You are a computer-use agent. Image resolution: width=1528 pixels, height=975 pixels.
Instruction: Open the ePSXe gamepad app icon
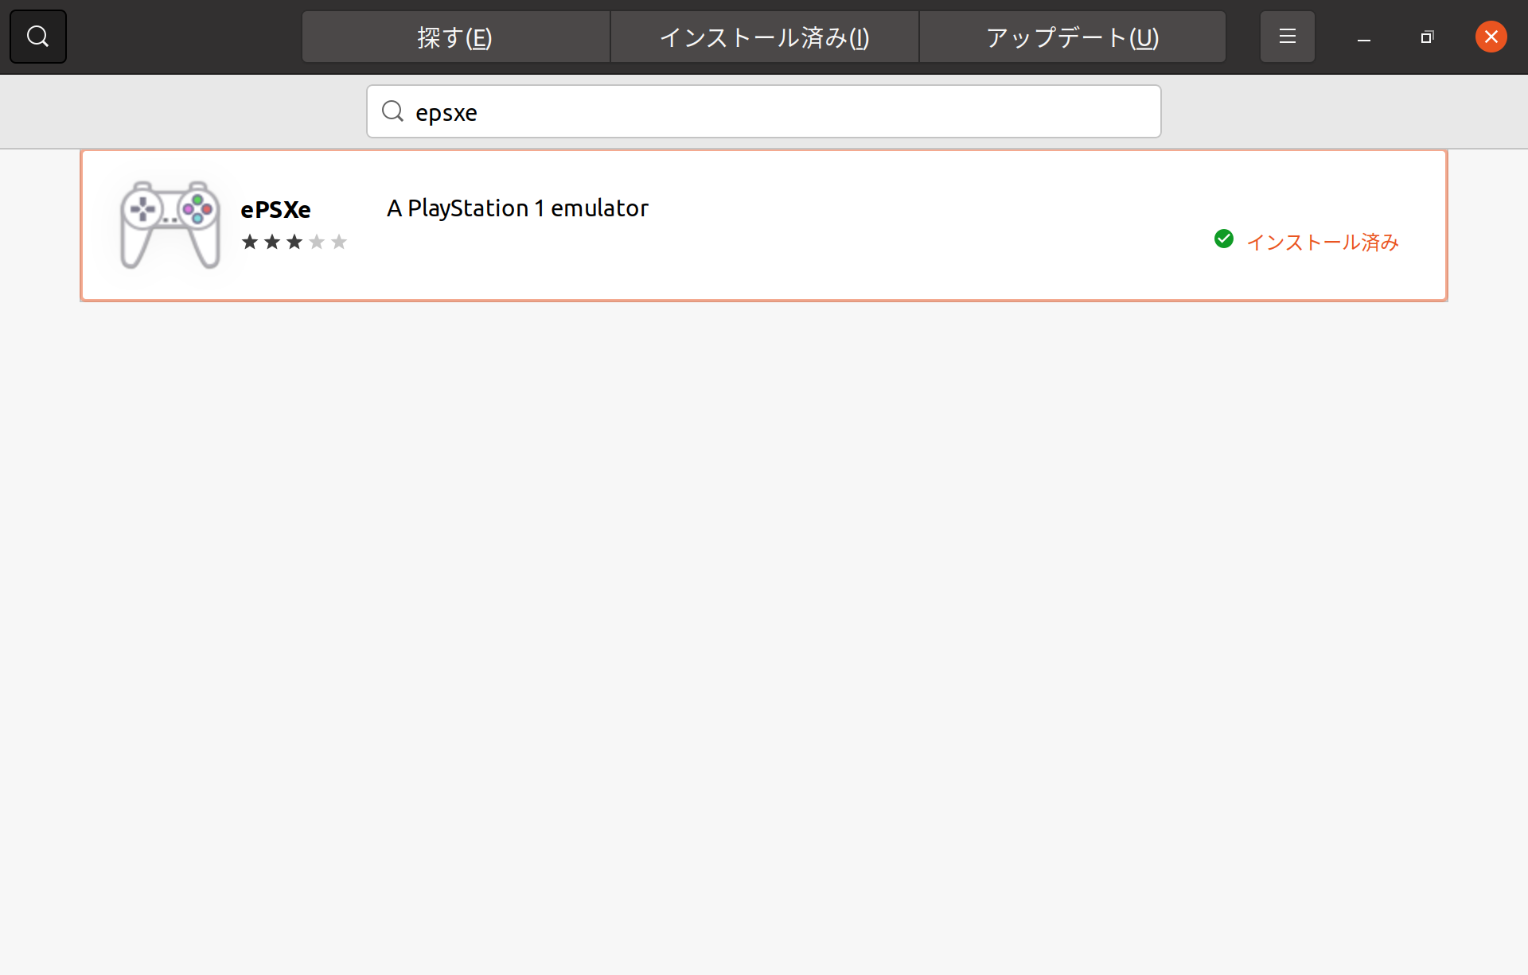170,224
